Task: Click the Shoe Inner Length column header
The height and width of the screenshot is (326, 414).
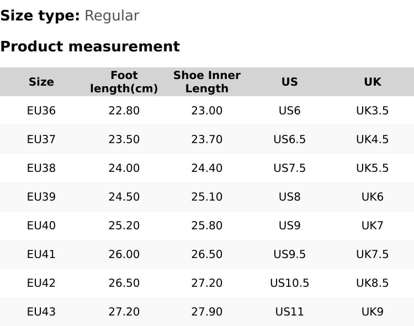Action: pos(207,82)
